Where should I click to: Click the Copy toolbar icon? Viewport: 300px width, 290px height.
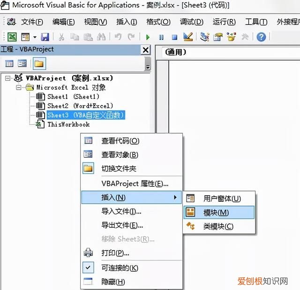[75, 37]
